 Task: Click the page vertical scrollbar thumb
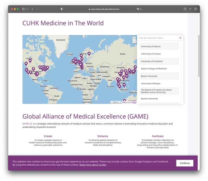pos(199,56)
